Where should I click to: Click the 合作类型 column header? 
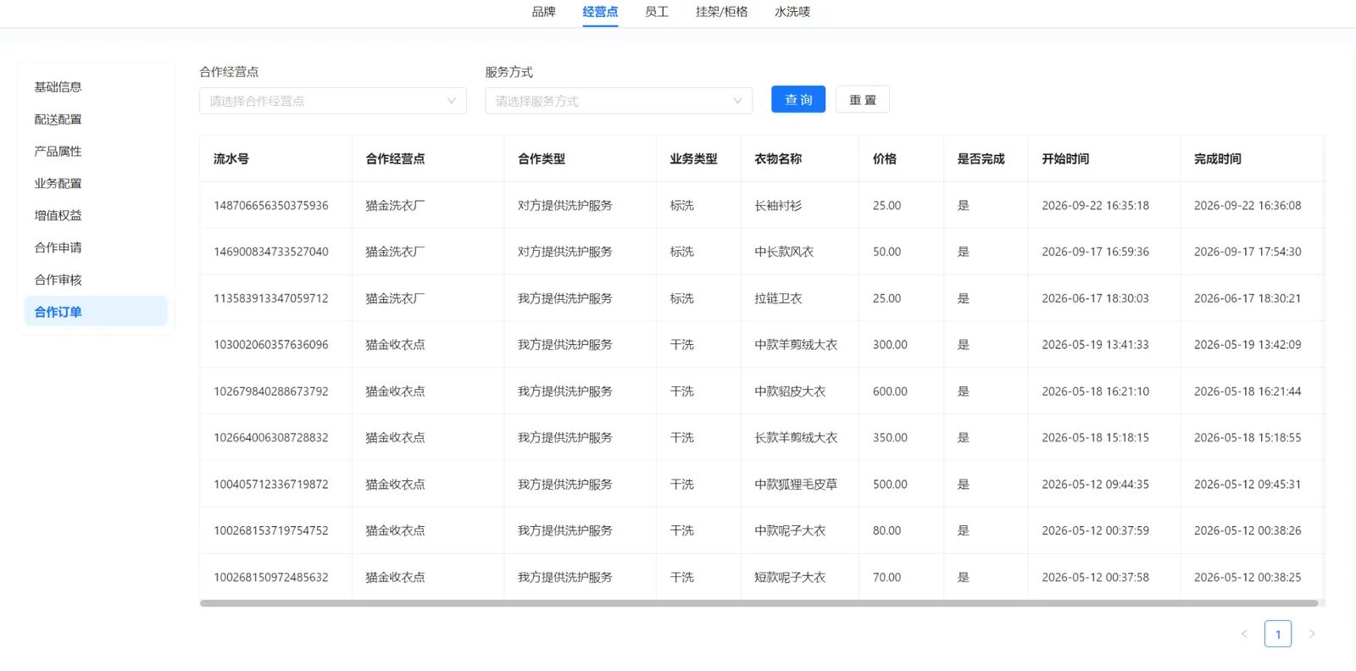point(581,158)
